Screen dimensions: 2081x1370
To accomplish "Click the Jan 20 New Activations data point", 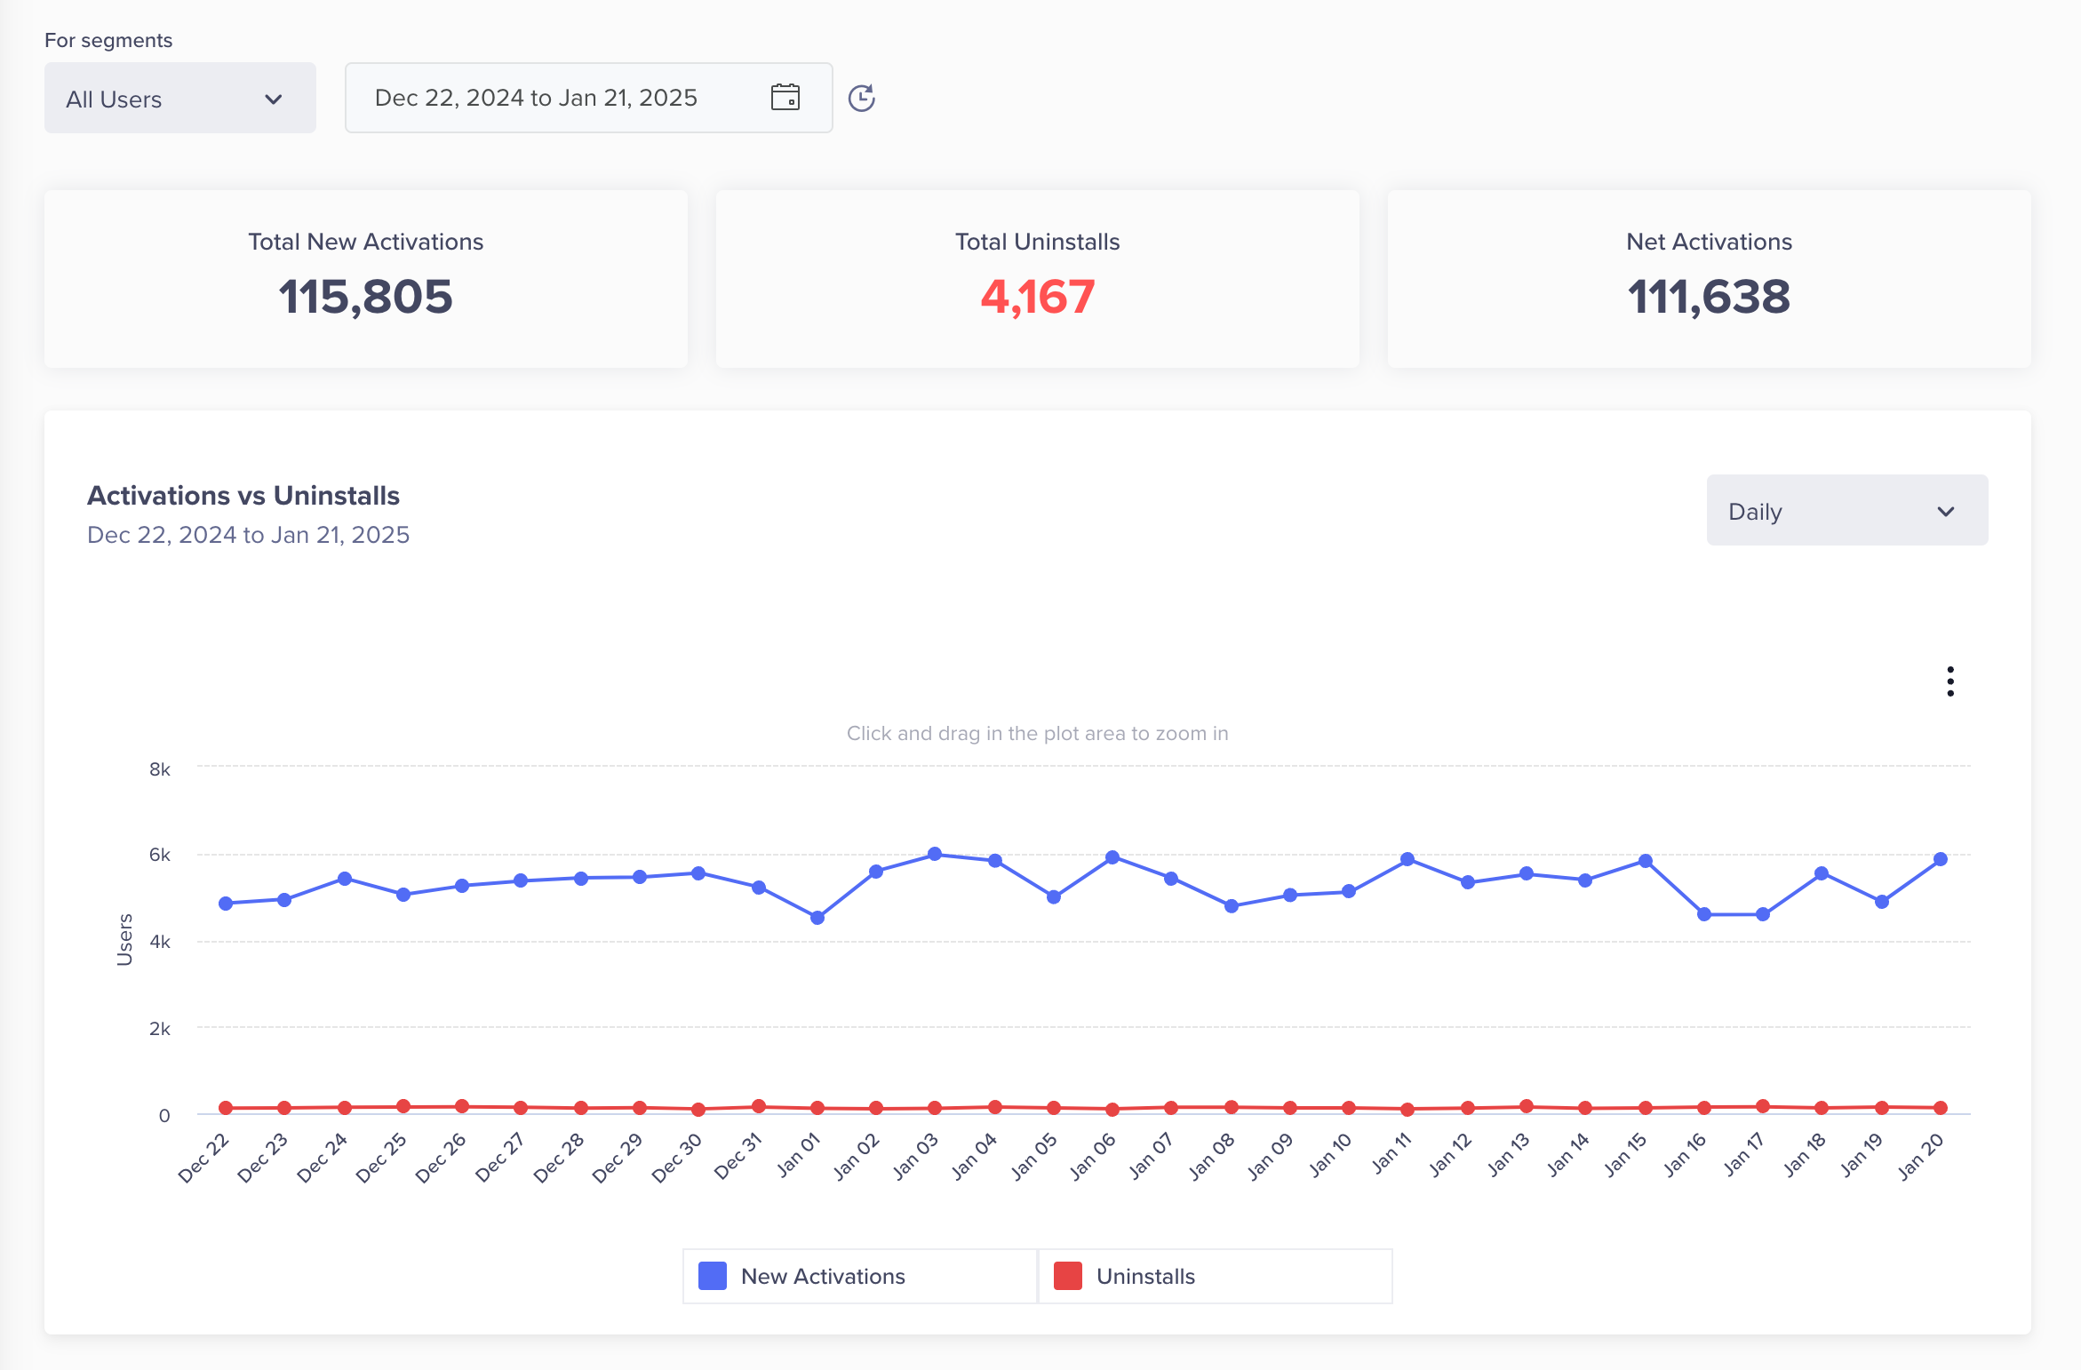I will point(1941,859).
